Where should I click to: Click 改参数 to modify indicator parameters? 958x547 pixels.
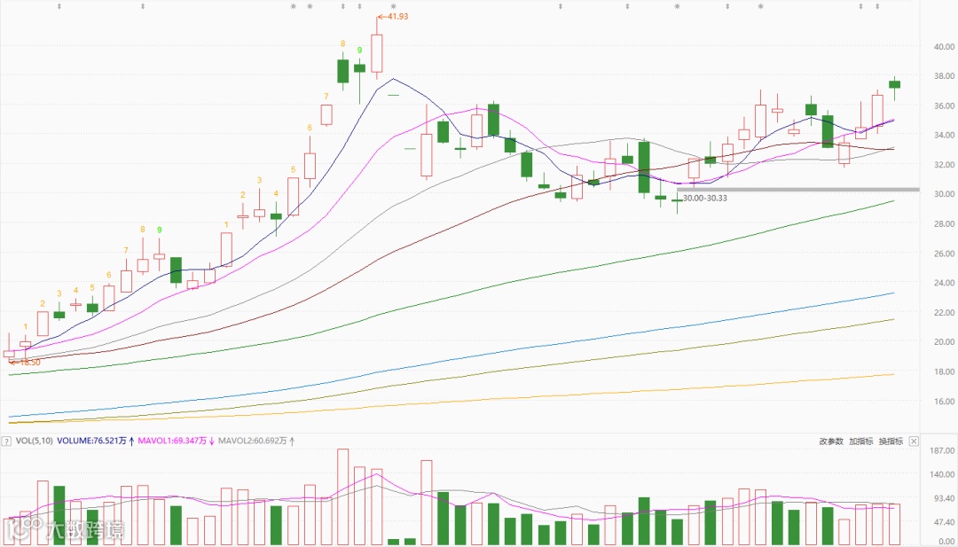point(831,441)
